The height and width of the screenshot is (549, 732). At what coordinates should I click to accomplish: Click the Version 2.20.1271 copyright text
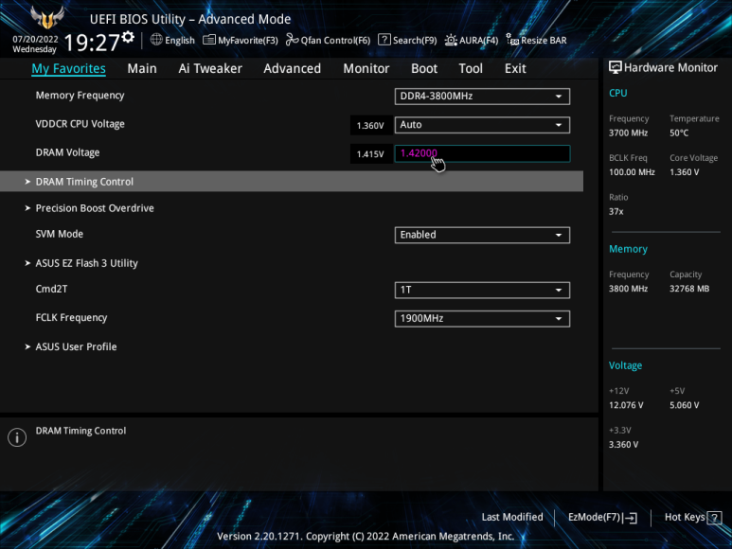366,537
